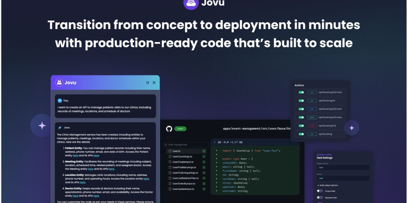Image resolution: width=408 pixels, height=203 pixels.
Task: Select the UserListRelationFilter.ts file name
Action: click(186, 178)
